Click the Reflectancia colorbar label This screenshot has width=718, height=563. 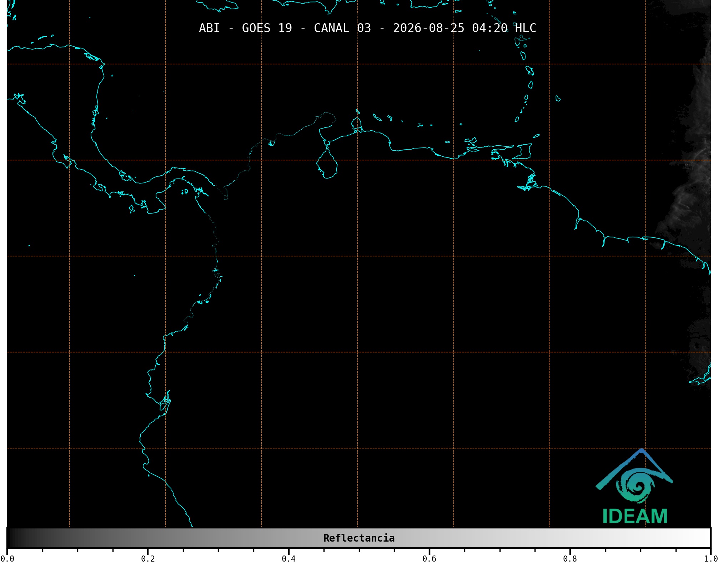359,538
